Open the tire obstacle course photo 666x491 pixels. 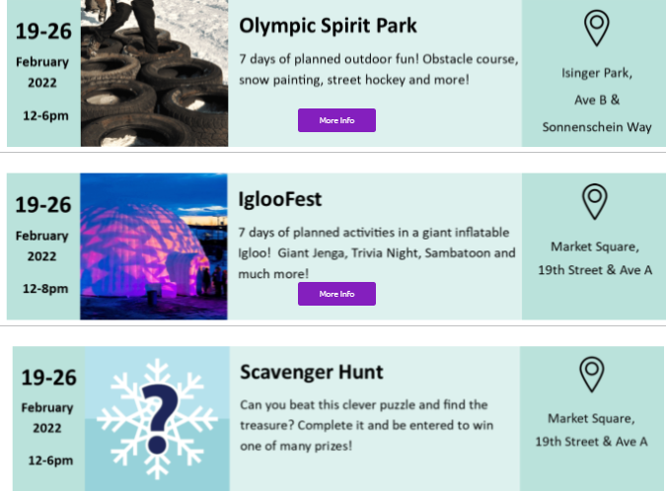pos(154,74)
